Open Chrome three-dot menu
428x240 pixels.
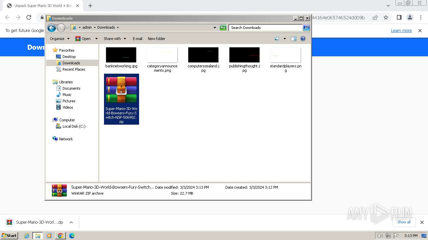pyautogui.click(x=421, y=17)
